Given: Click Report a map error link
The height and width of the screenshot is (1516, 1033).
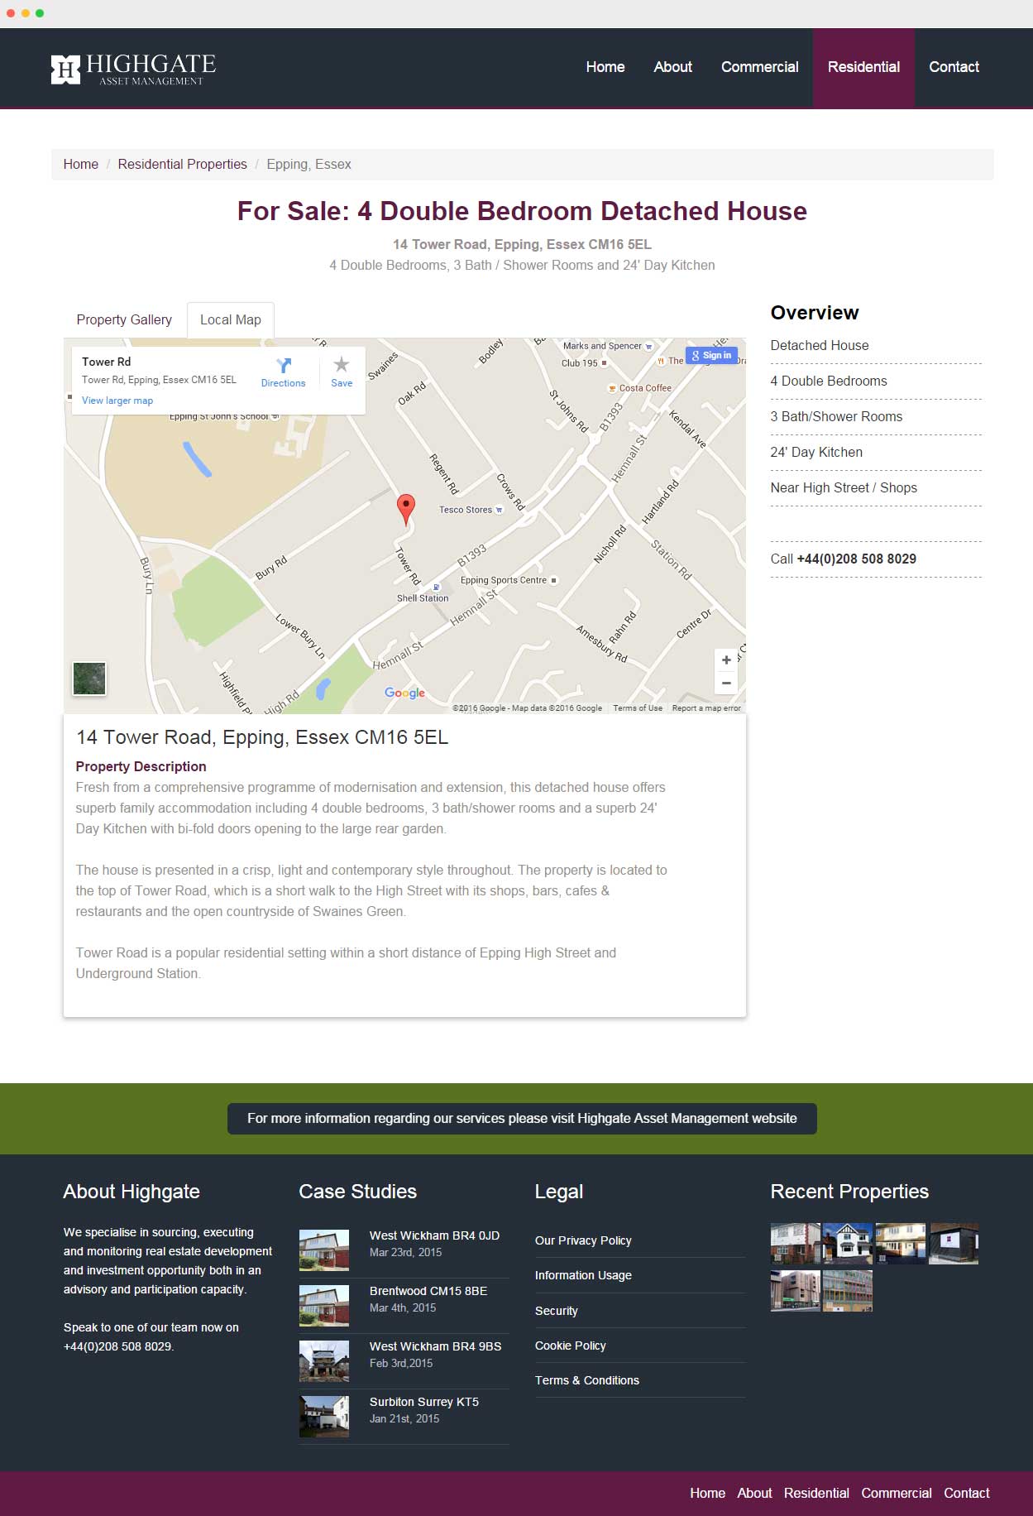Looking at the screenshot, I should [706, 708].
